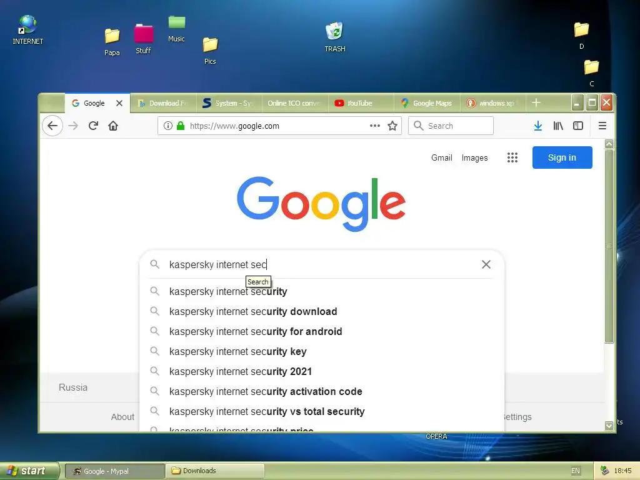Select the pink Stuff folder
Viewport: 640px width, 480px height.
coord(143,39)
